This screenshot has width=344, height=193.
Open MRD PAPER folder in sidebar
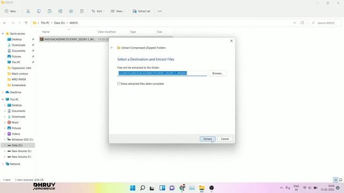pos(19,79)
